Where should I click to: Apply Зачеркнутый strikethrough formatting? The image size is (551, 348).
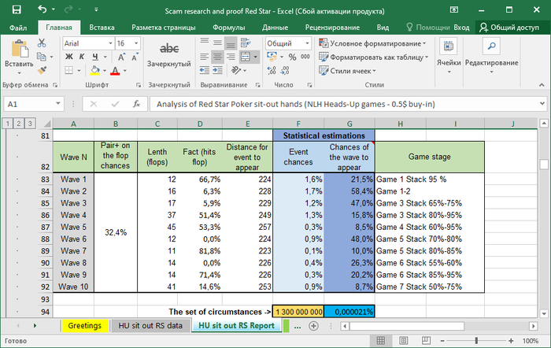(x=169, y=54)
